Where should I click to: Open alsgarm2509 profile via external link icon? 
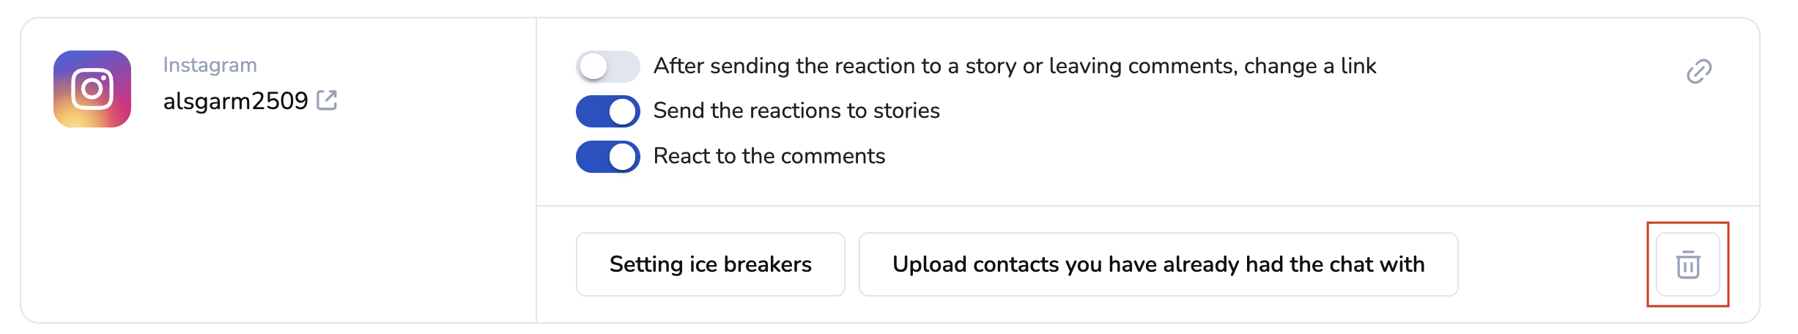click(327, 100)
